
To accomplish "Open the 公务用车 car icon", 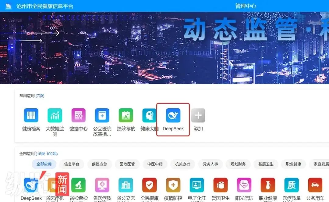I will 315,185.
